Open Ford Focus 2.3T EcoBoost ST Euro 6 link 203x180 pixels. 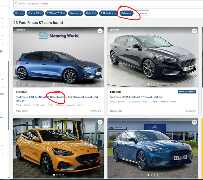(x=136, y=97)
